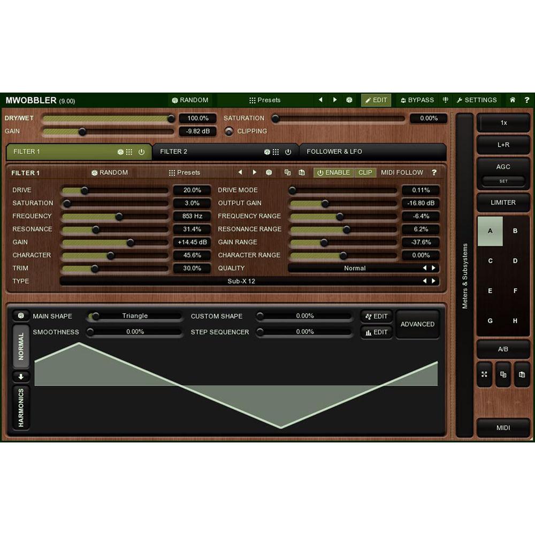Open the QUALITY selector showing Normal
Viewport: 535px width, 535px height.
[355, 268]
